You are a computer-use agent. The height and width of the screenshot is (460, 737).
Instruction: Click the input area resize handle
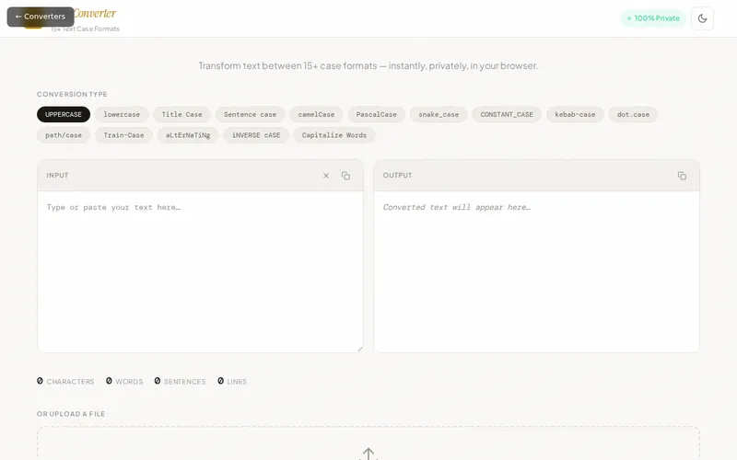(x=360, y=349)
